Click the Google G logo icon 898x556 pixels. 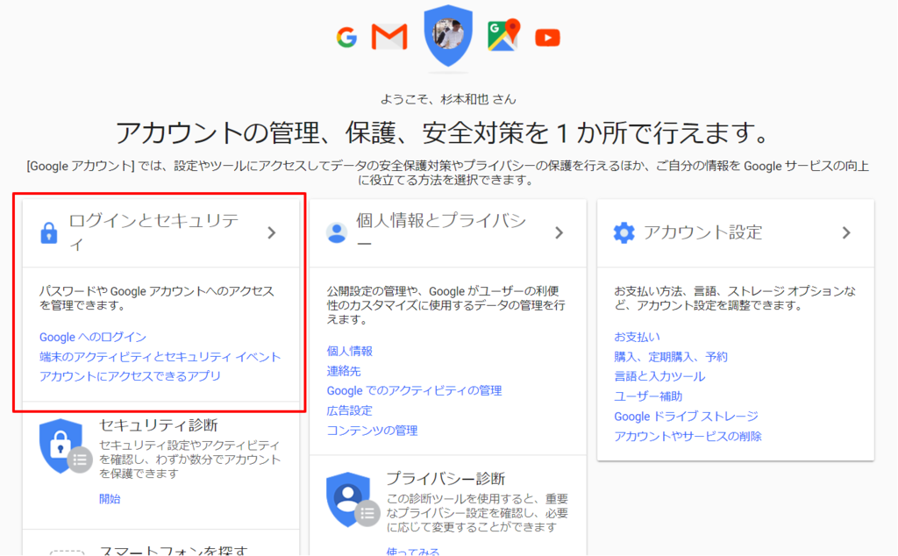click(346, 38)
